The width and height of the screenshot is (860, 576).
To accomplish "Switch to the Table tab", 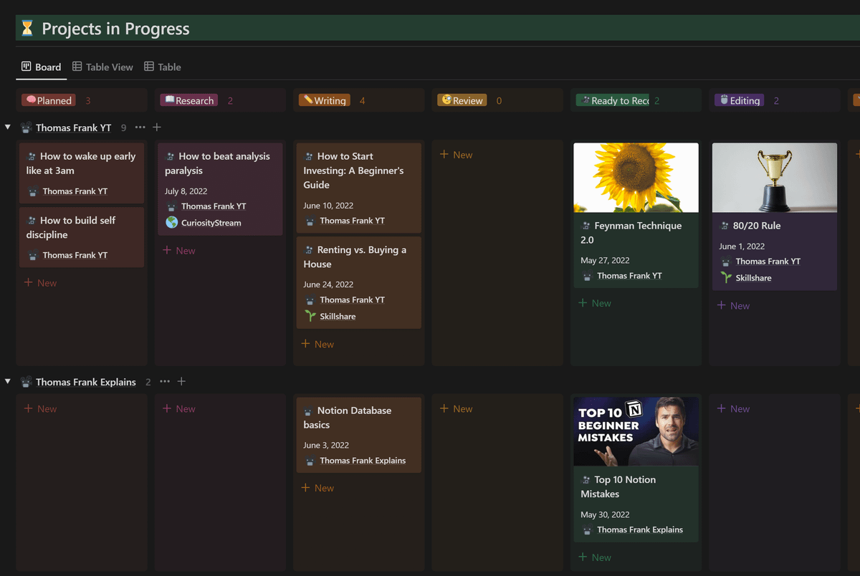I will [x=163, y=67].
